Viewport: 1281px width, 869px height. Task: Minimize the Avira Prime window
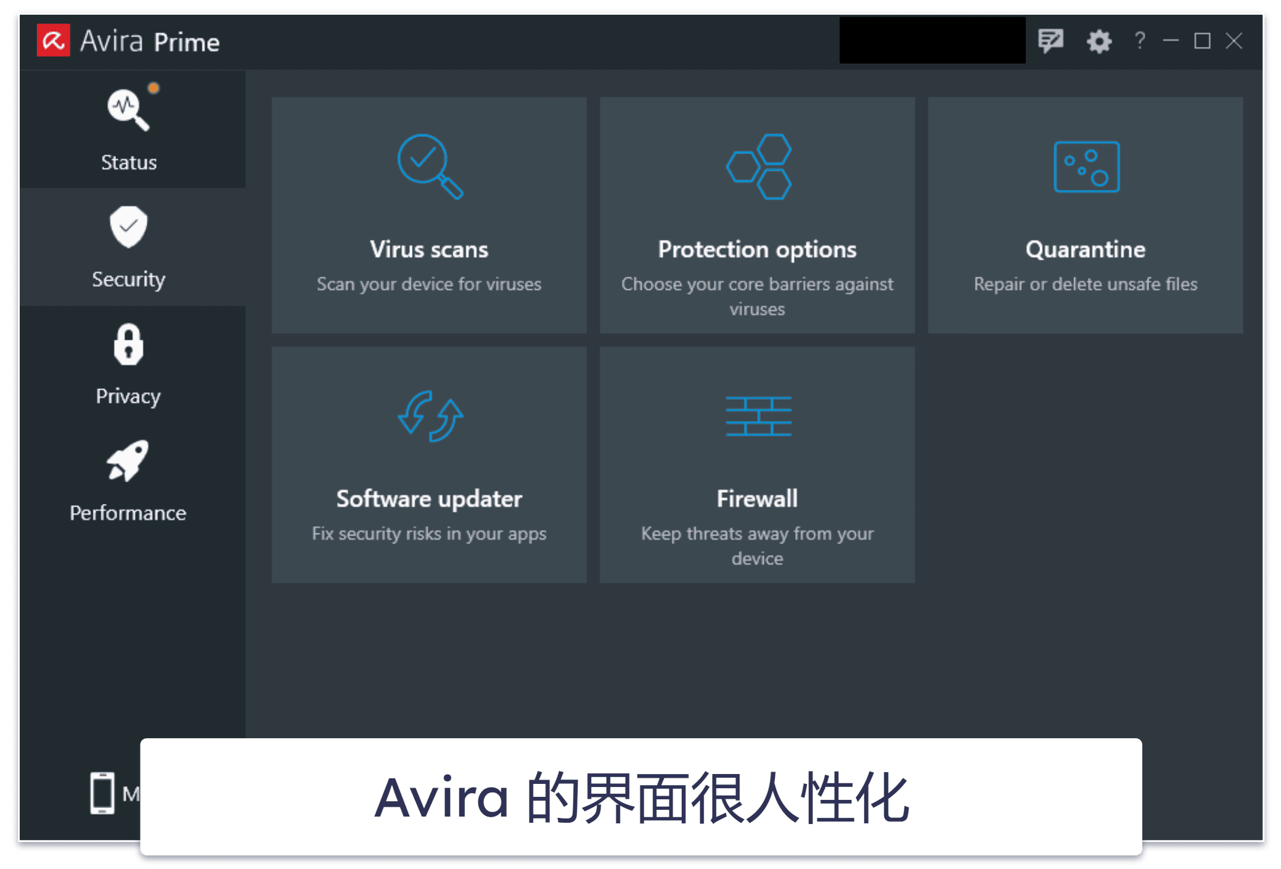(x=1171, y=41)
